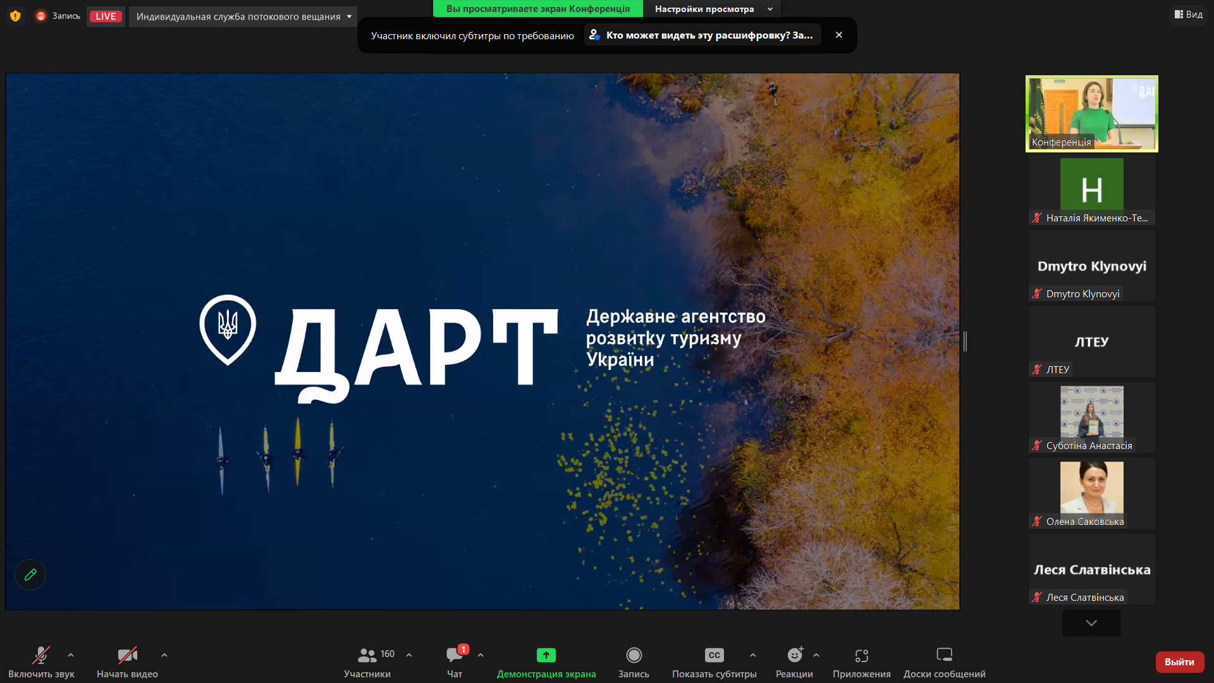
Task: Open the Whiteboards icon
Action: click(944, 655)
